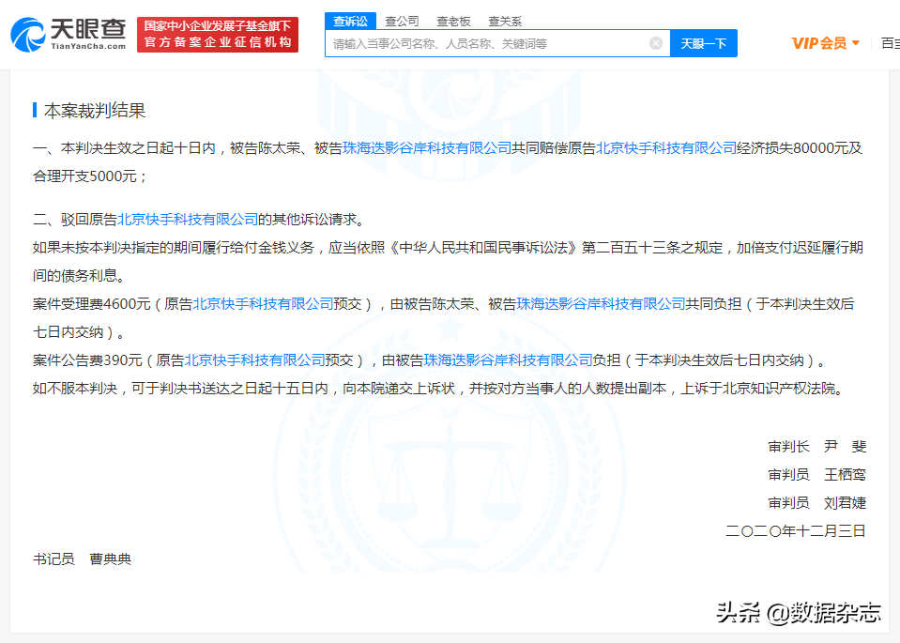
Task: Click 北京快手科技有限公司 in the 驳回原告 sentence
Action: click(188, 220)
